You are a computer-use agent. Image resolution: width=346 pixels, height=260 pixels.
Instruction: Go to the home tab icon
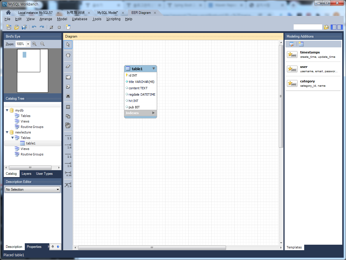(x=8, y=13)
